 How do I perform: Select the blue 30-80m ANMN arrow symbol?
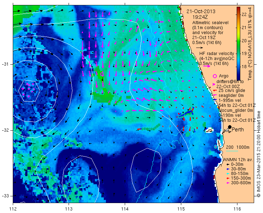click(x=227, y=169)
